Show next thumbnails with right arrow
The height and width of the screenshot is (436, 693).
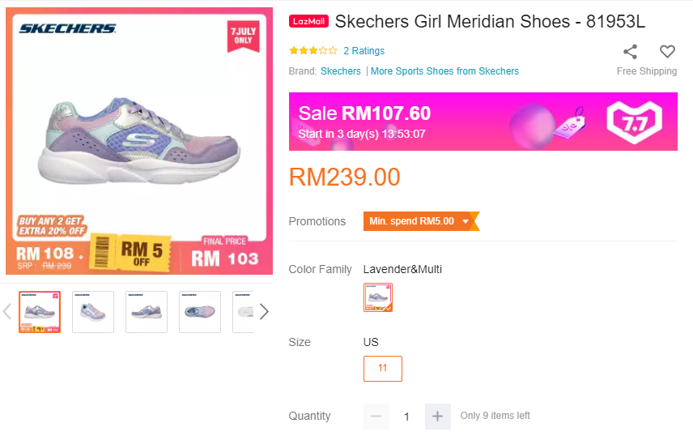pyautogui.click(x=263, y=312)
